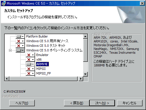Viewport: 146px width, 110px height.
Task: Click the feature list scroll down arrow
Action: 85,74
